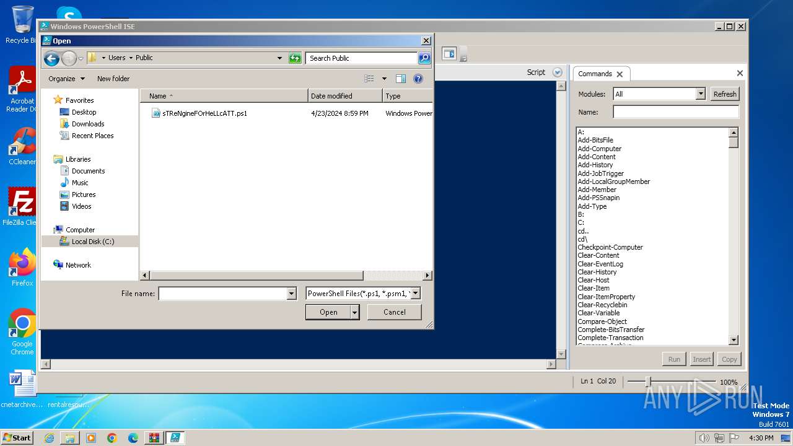Open address bar history dropdown

[x=279, y=58]
